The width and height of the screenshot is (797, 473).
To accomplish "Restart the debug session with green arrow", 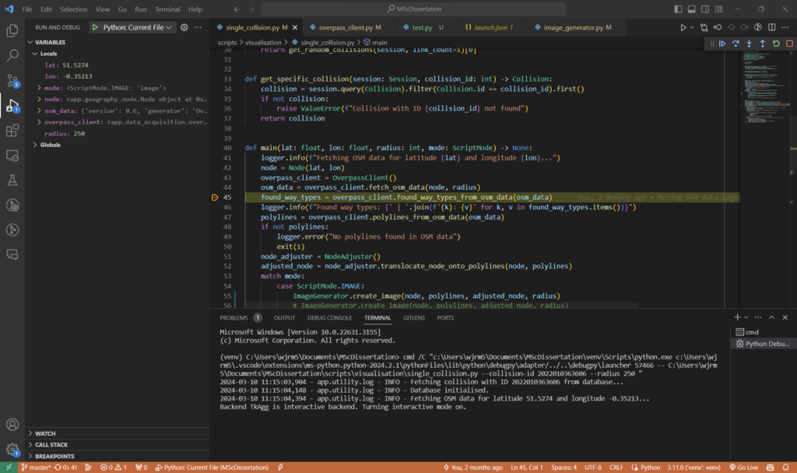I will coord(776,44).
